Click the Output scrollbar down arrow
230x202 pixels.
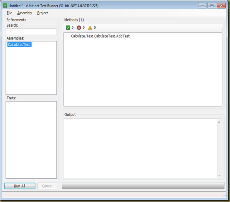point(219,175)
